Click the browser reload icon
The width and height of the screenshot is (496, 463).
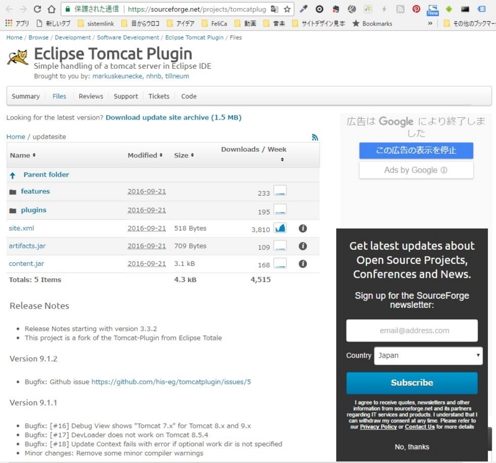37,9
